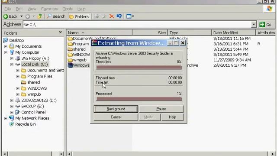Open the View menu
The width and height of the screenshot is (277, 156).
tap(32, 9)
